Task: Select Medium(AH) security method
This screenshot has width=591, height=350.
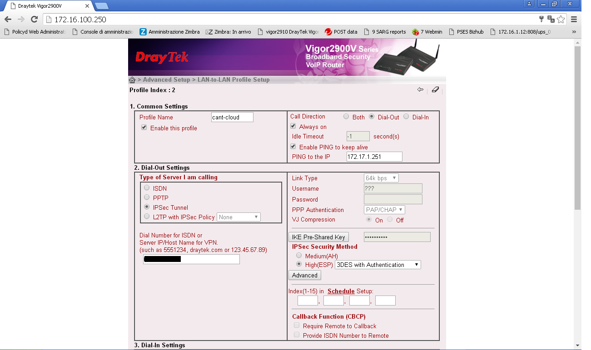Action: click(299, 256)
